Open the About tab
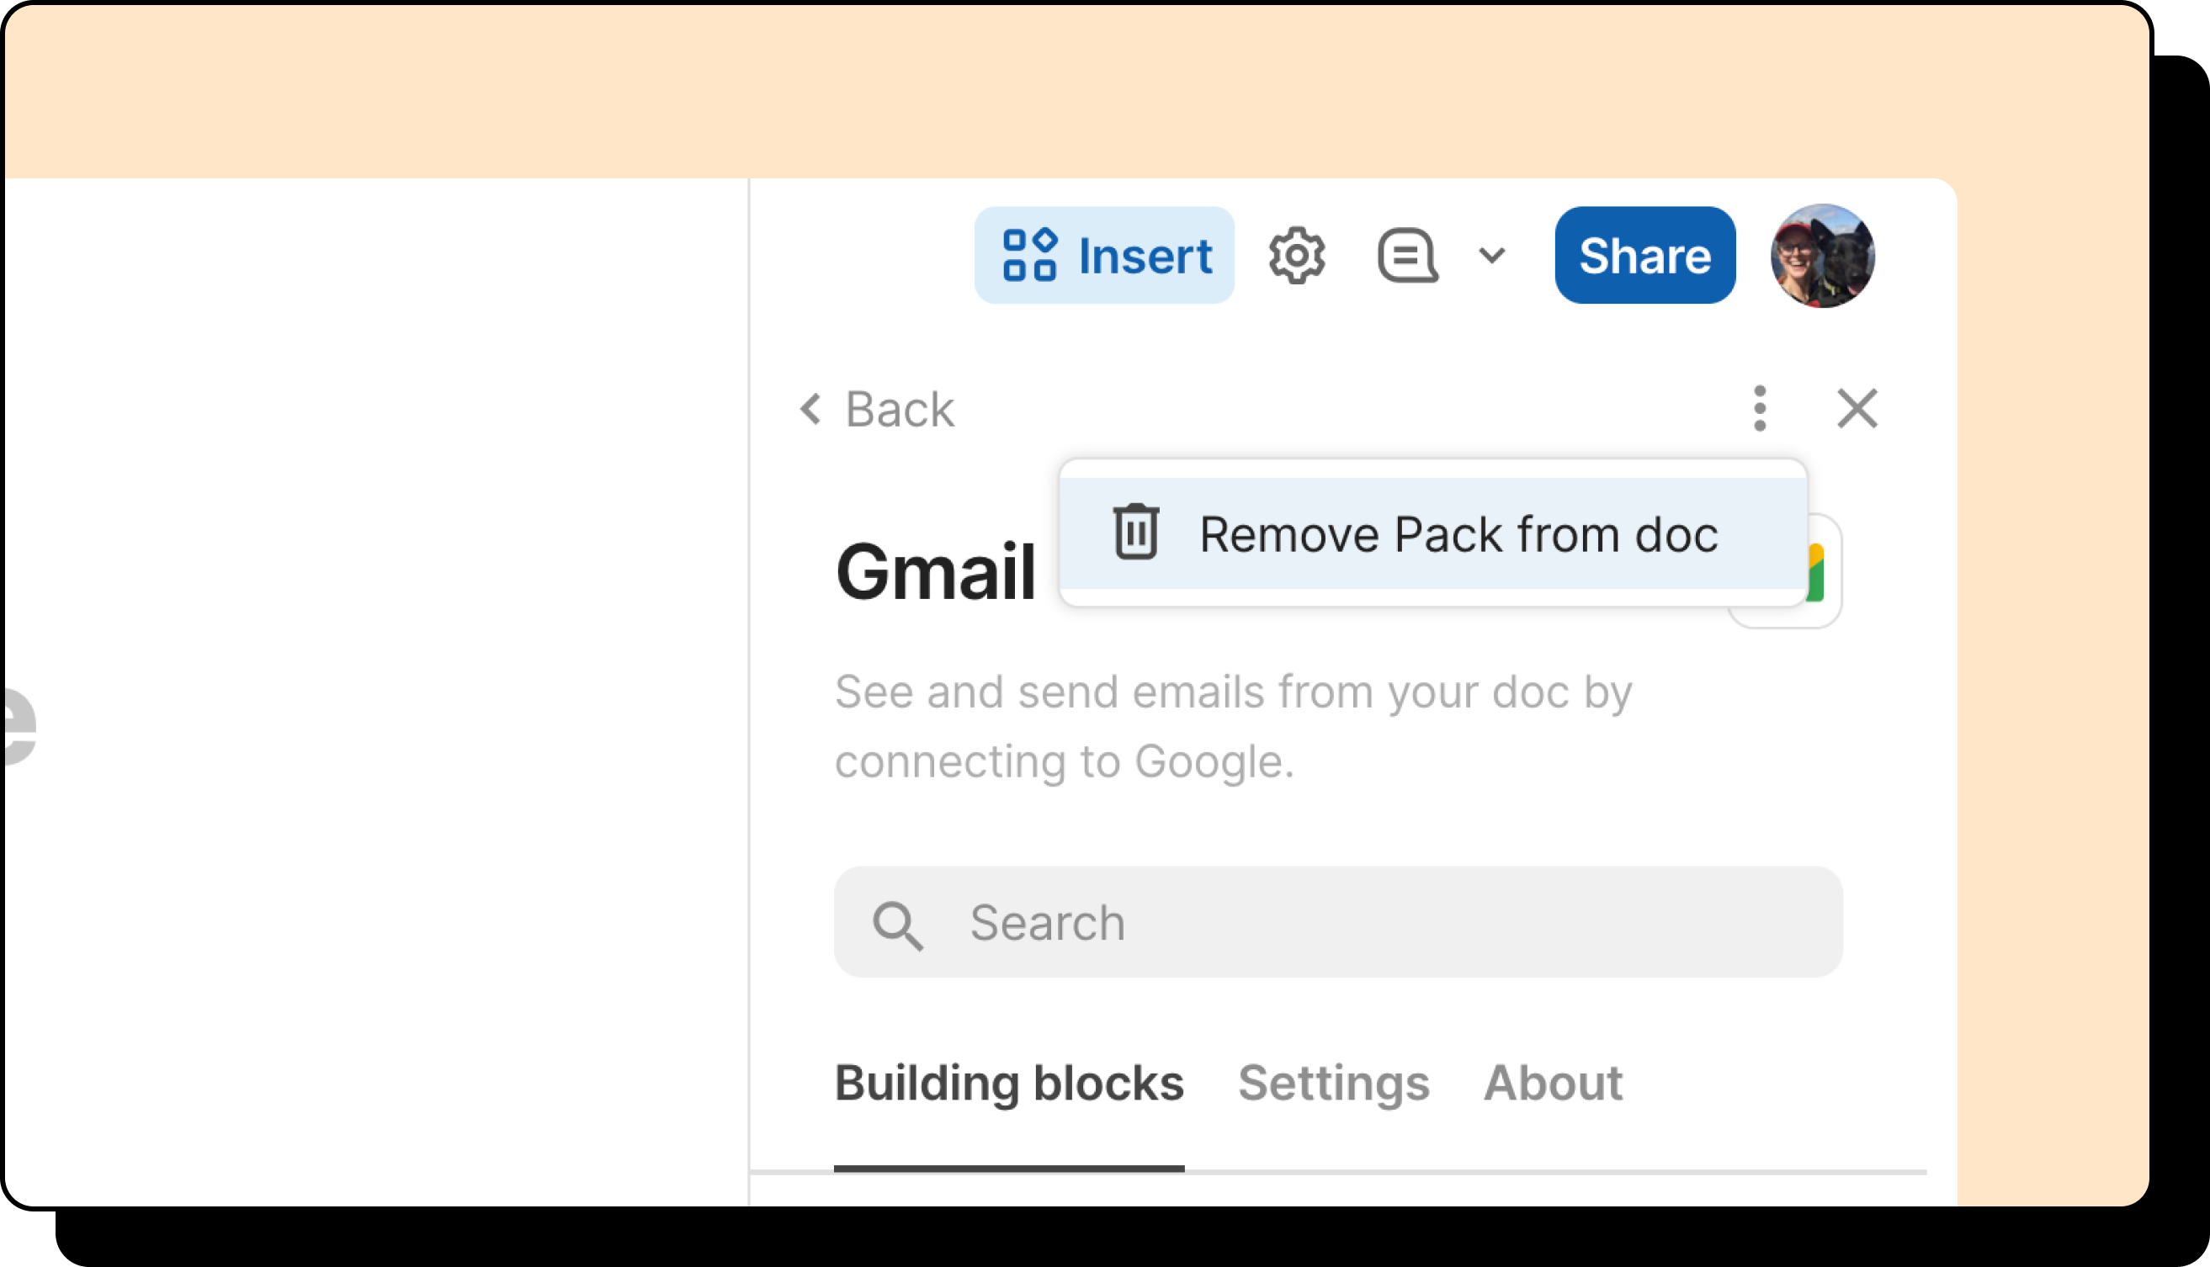Viewport: 2210px width, 1267px height. click(x=1553, y=1083)
